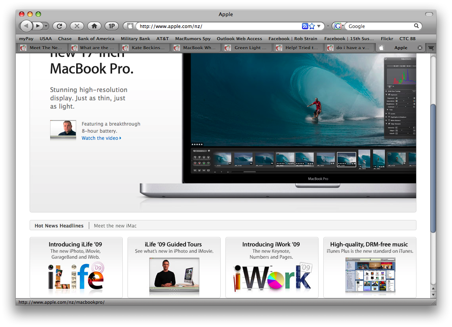
Task: Switch to the Kate Beckins... tab
Action: tap(144, 48)
